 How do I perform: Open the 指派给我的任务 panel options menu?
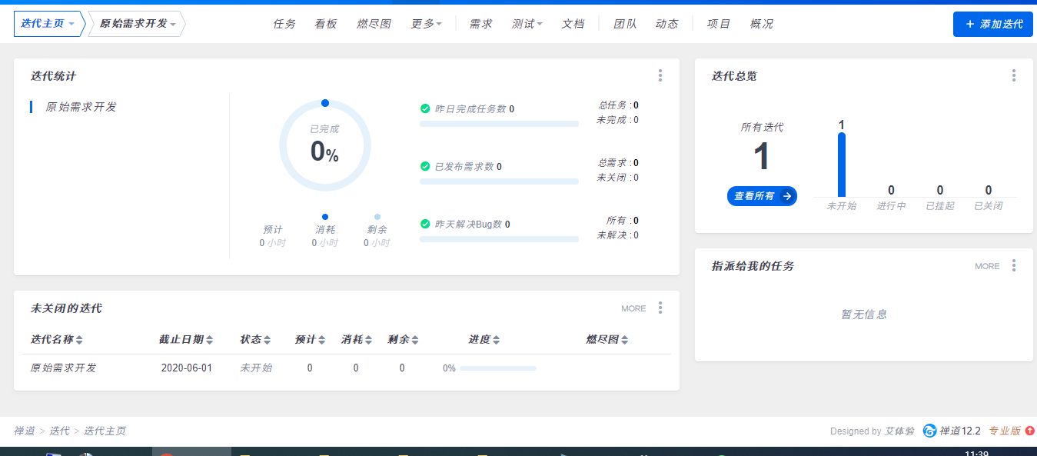(1013, 265)
